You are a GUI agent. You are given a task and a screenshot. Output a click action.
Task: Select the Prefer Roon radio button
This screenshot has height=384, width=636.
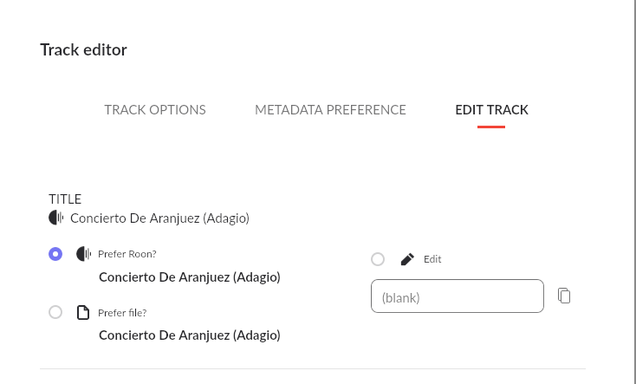click(x=55, y=254)
